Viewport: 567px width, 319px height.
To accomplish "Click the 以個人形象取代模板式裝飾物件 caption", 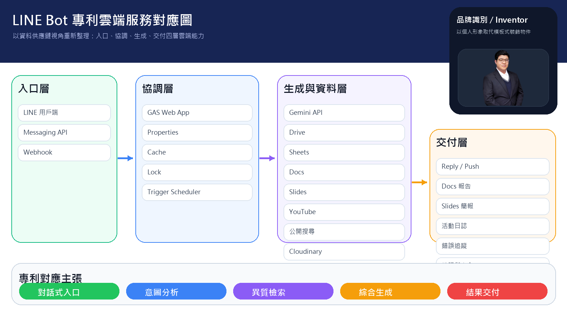I will coord(494,32).
